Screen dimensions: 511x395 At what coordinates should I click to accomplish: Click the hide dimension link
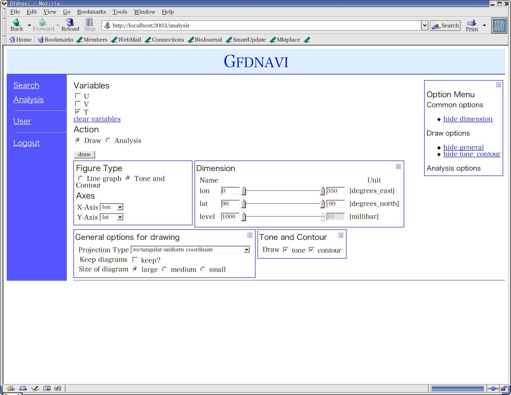coord(468,119)
